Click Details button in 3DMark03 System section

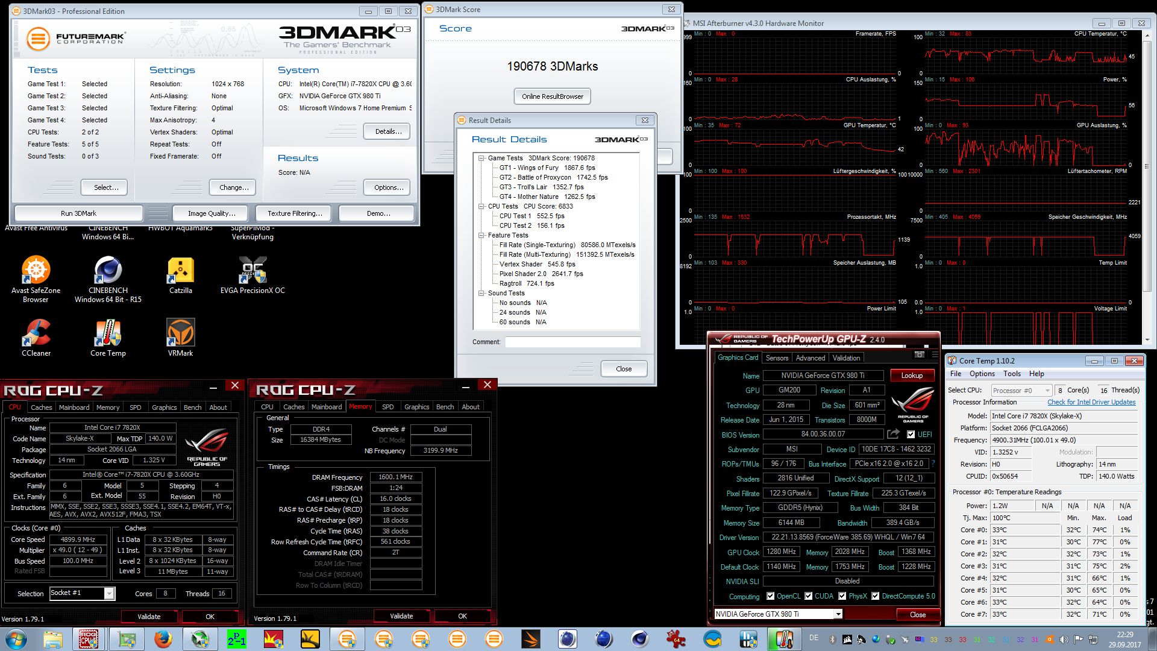pyautogui.click(x=388, y=131)
